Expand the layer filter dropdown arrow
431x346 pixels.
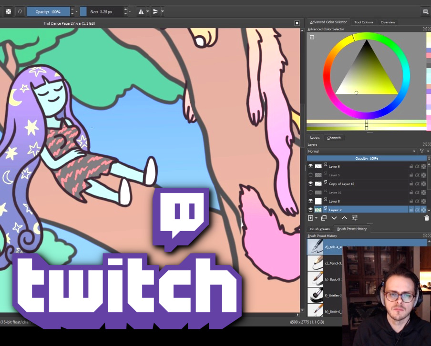pos(428,151)
